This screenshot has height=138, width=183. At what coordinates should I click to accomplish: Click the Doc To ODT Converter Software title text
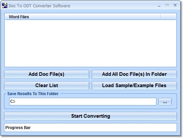click(40, 6)
